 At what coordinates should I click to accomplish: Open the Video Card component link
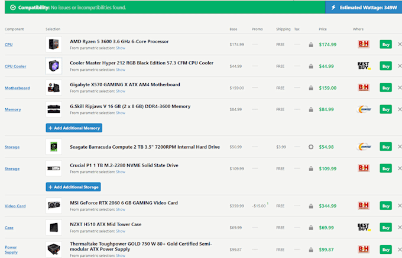coord(15,206)
